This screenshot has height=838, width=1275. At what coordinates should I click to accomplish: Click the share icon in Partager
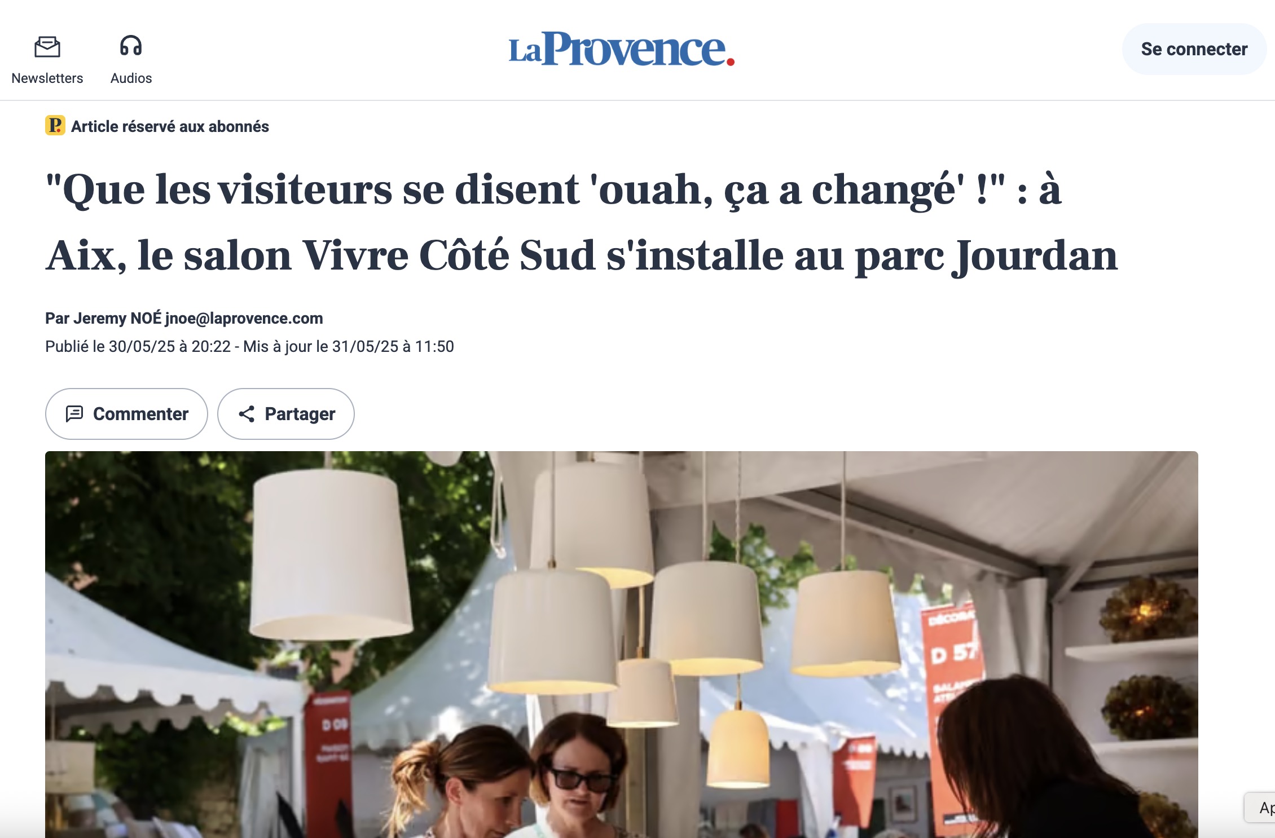click(247, 414)
